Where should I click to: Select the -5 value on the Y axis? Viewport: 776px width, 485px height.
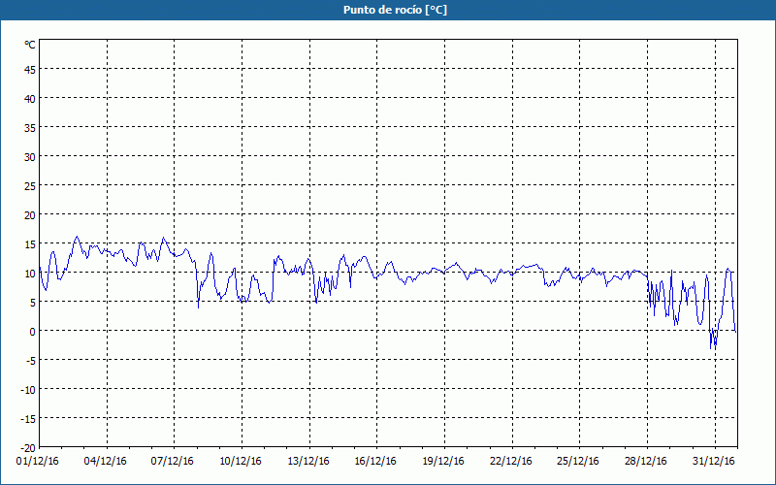31,361
